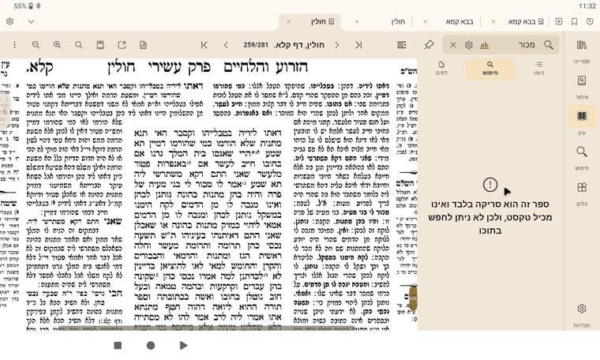Click the page indicator 259/281
This screenshot has height=360, width=600.
[256, 45]
